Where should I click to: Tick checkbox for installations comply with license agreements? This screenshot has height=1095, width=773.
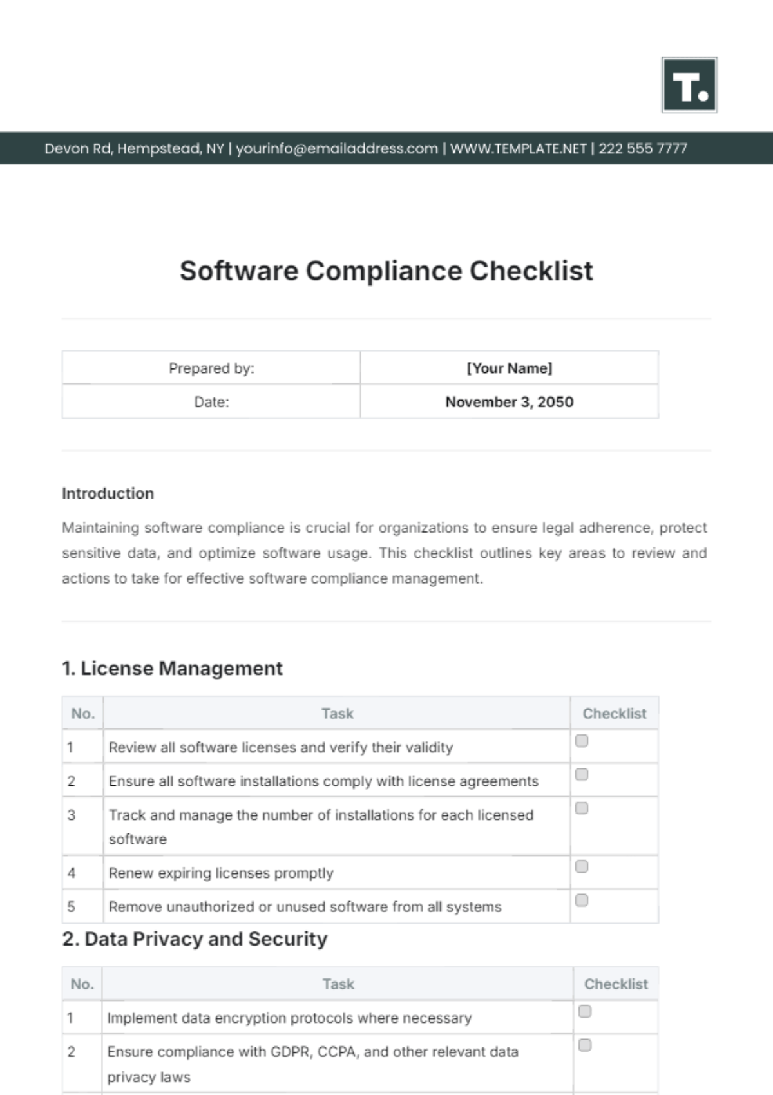point(582,774)
